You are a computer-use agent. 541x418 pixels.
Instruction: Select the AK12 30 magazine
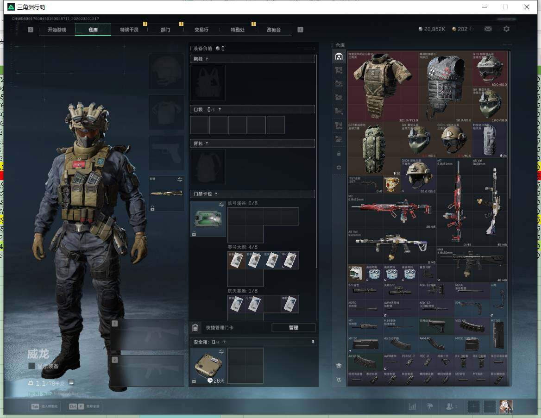click(x=365, y=362)
